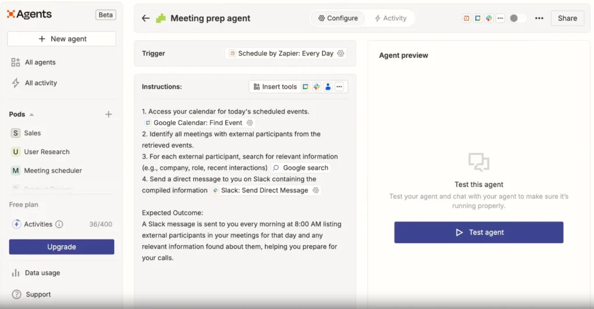
Task: Click in the Expected Outcome instructions text
Action: [x=241, y=236]
